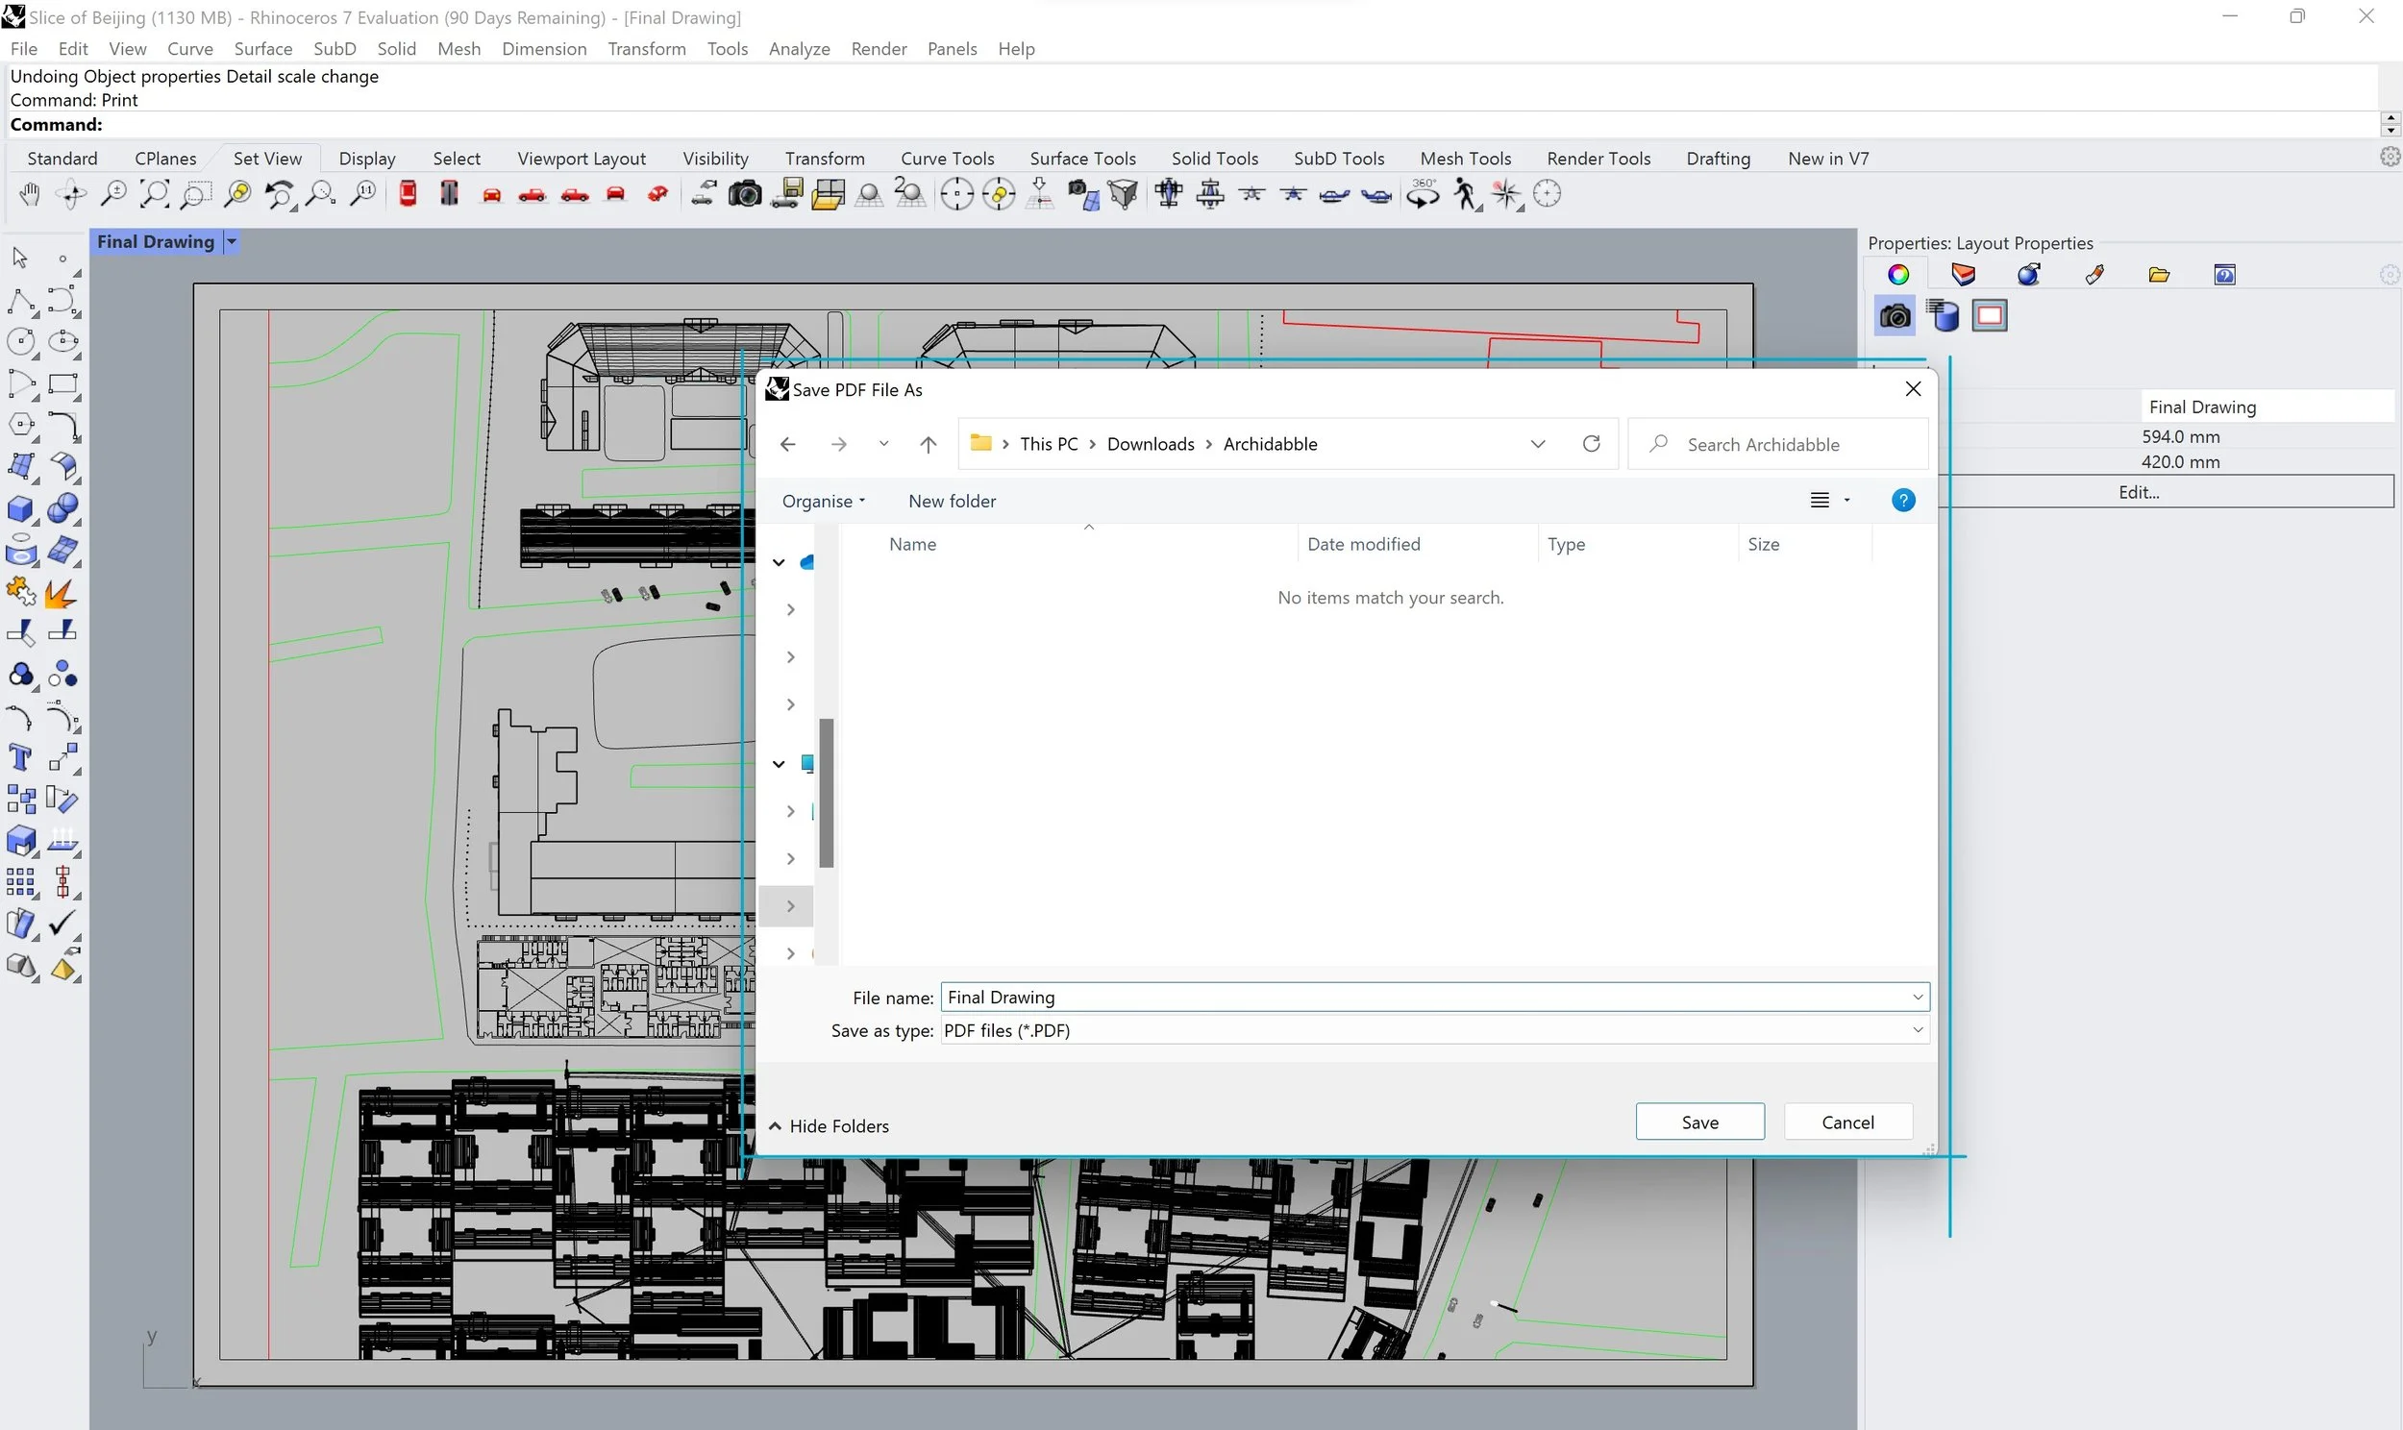Open the Dimension menu

(543, 49)
